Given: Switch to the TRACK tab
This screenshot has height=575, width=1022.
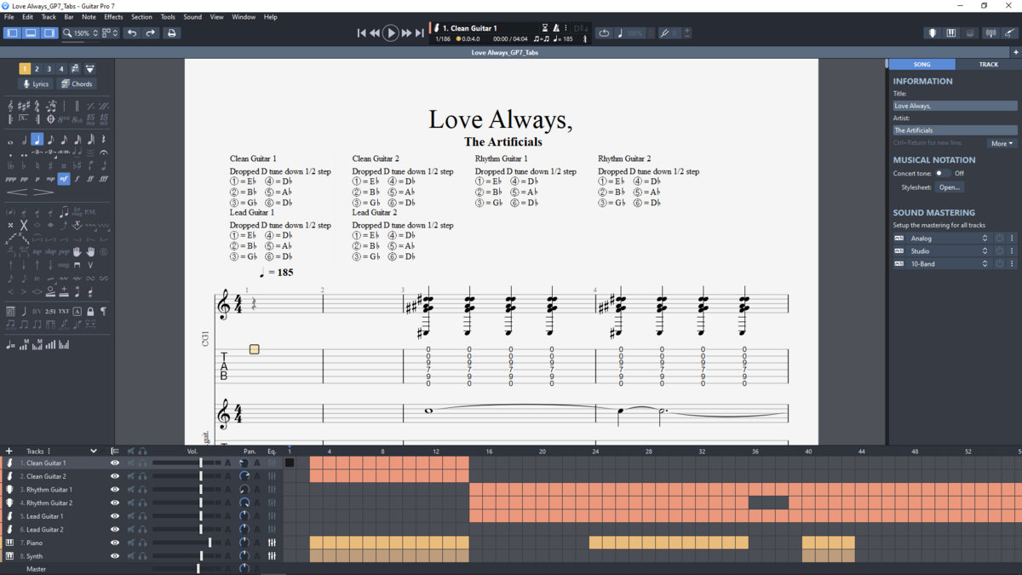Looking at the screenshot, I should [x=988, y=65].
